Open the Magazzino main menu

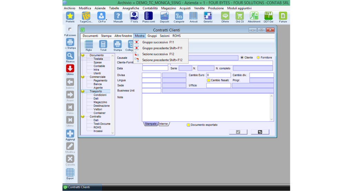168,8
